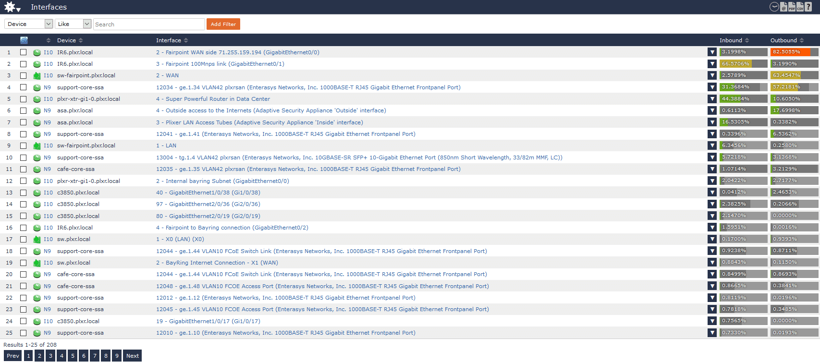Open 'Internal bayring Subnet' interface link
This screenshot has width=820, height=363.
pos(222,181)
